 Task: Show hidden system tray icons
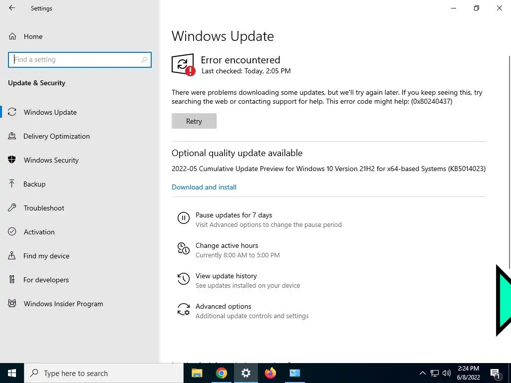click(422, 373)
